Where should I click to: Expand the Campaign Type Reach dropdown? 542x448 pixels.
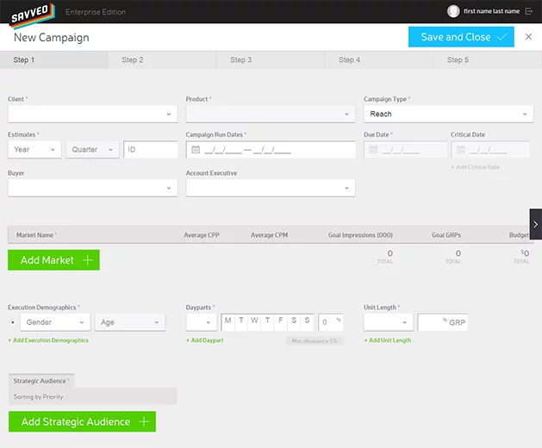click(448, 114)
